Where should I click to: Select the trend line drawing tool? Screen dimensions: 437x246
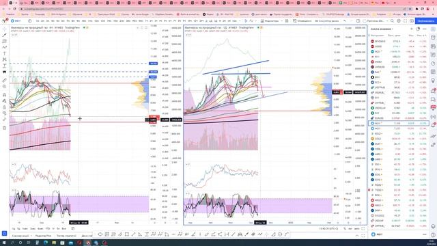[5, 35]
